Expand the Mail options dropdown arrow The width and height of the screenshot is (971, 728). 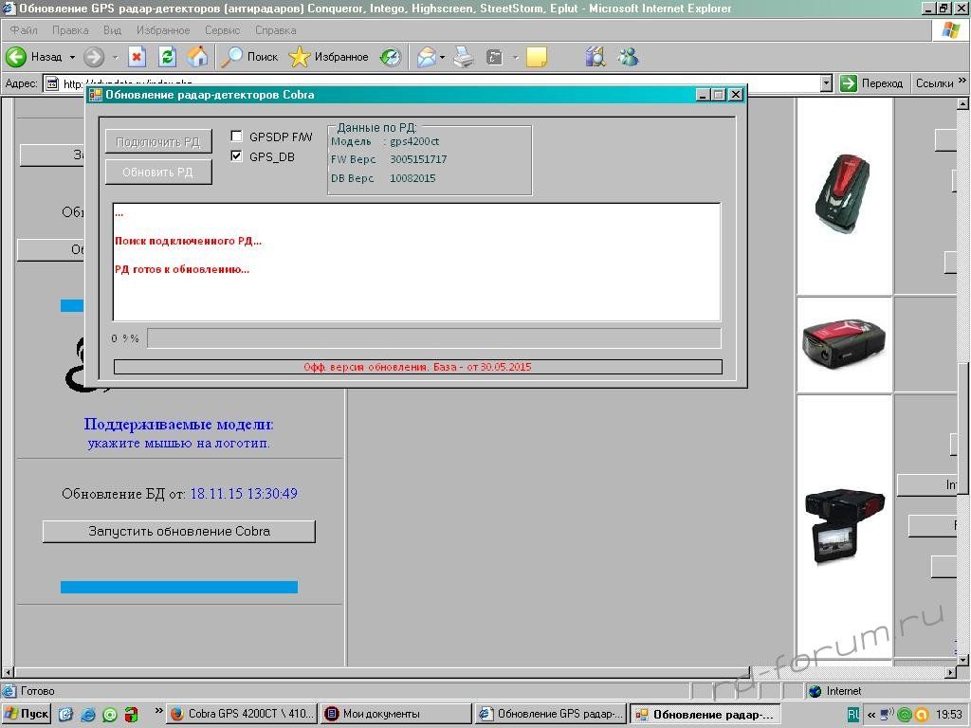tap(442, 57)
